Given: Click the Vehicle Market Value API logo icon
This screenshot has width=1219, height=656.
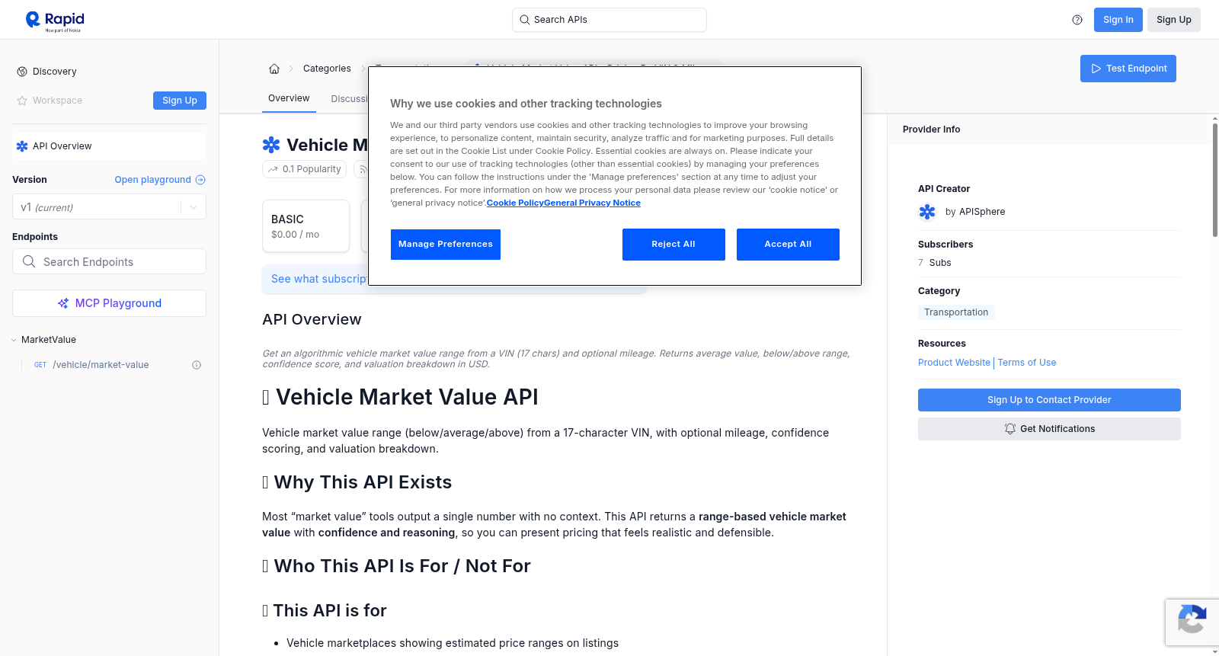Looking at the screenshot, I should (271, 145).
